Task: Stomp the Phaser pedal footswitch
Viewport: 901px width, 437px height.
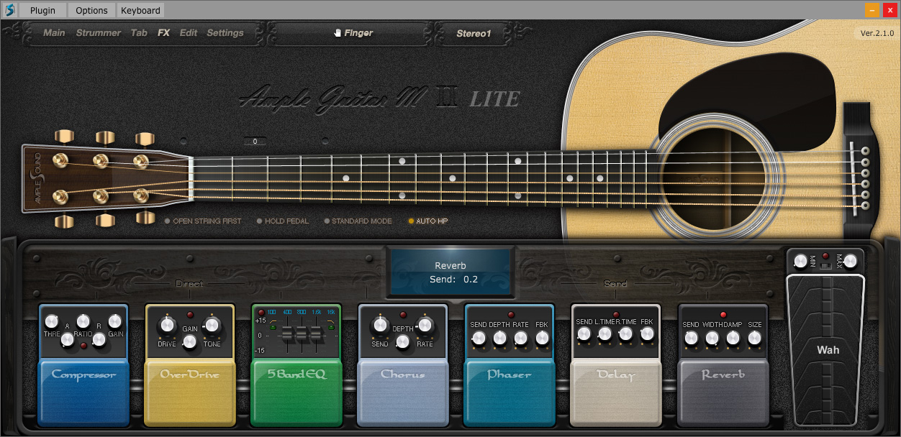Action: point(510,392)
